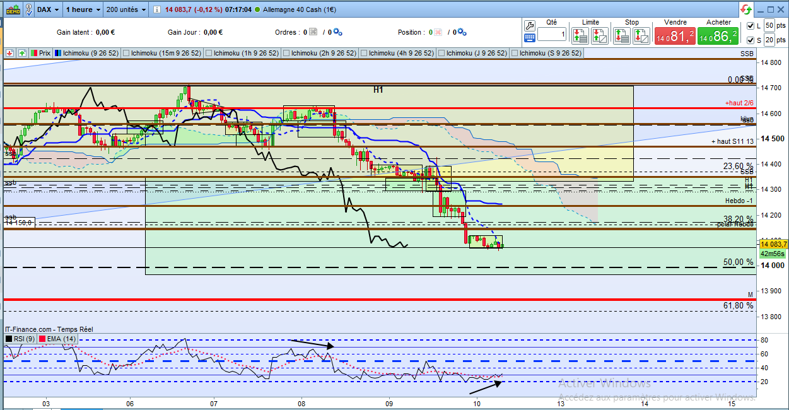Click the blue keyboard shortcuts icon

(x=529, y=38)
